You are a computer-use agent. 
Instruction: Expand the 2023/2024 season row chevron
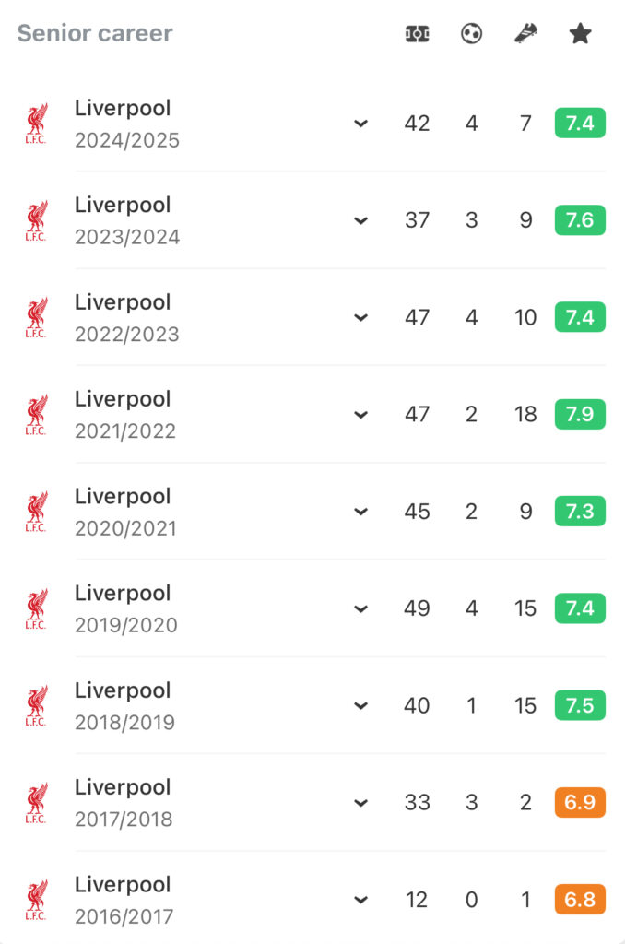[360, 220]
